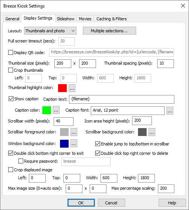Click the scrollbar foreground color swatch
Viewport: 189px width, 210px height.
tap(64, 132)
